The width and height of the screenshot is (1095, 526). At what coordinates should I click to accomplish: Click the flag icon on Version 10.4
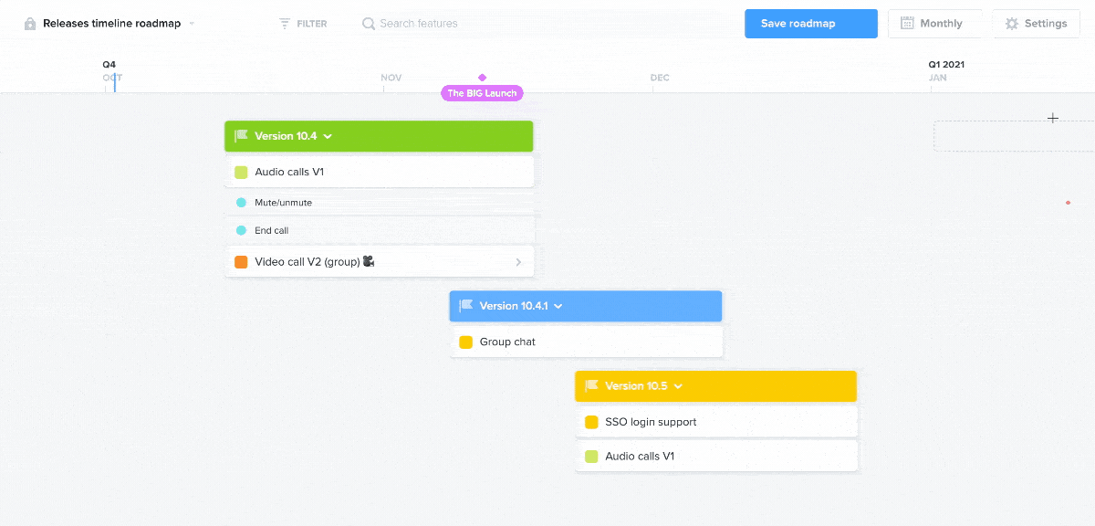point(241,136)
